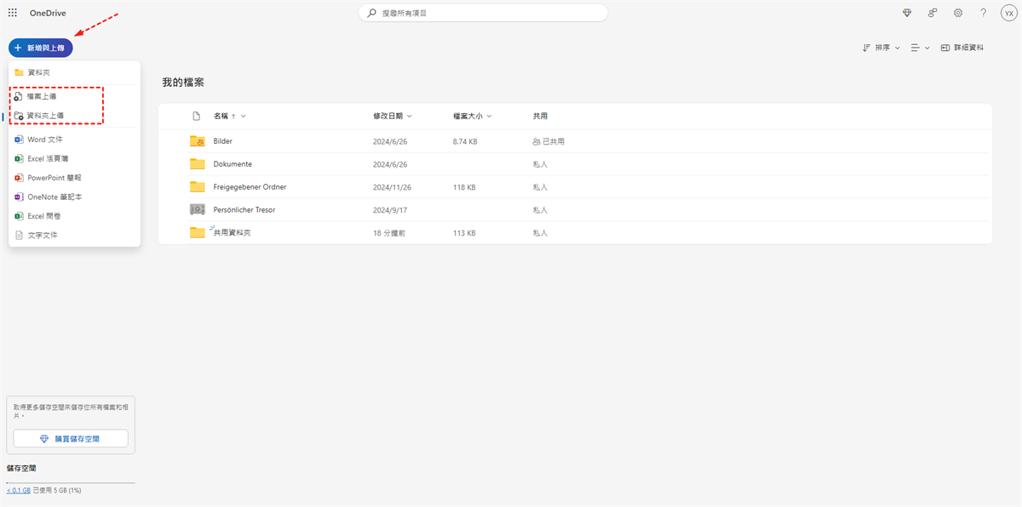Click the Bilder shared folder icon
The width and height of the screenshot is (1022, 507).
click(x=198, y=141)
